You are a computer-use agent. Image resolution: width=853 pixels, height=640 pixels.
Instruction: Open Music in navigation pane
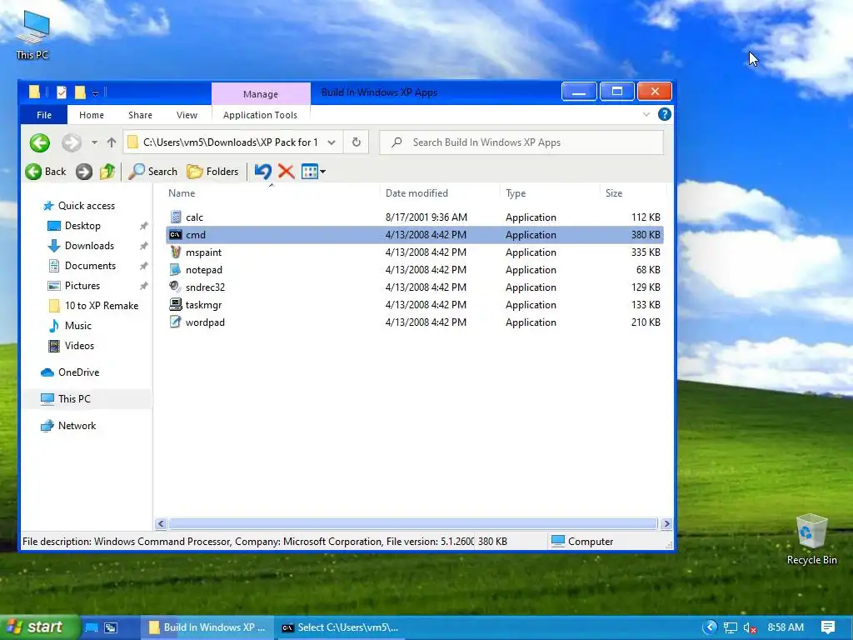pyautogui.click(x=70, y=326)
